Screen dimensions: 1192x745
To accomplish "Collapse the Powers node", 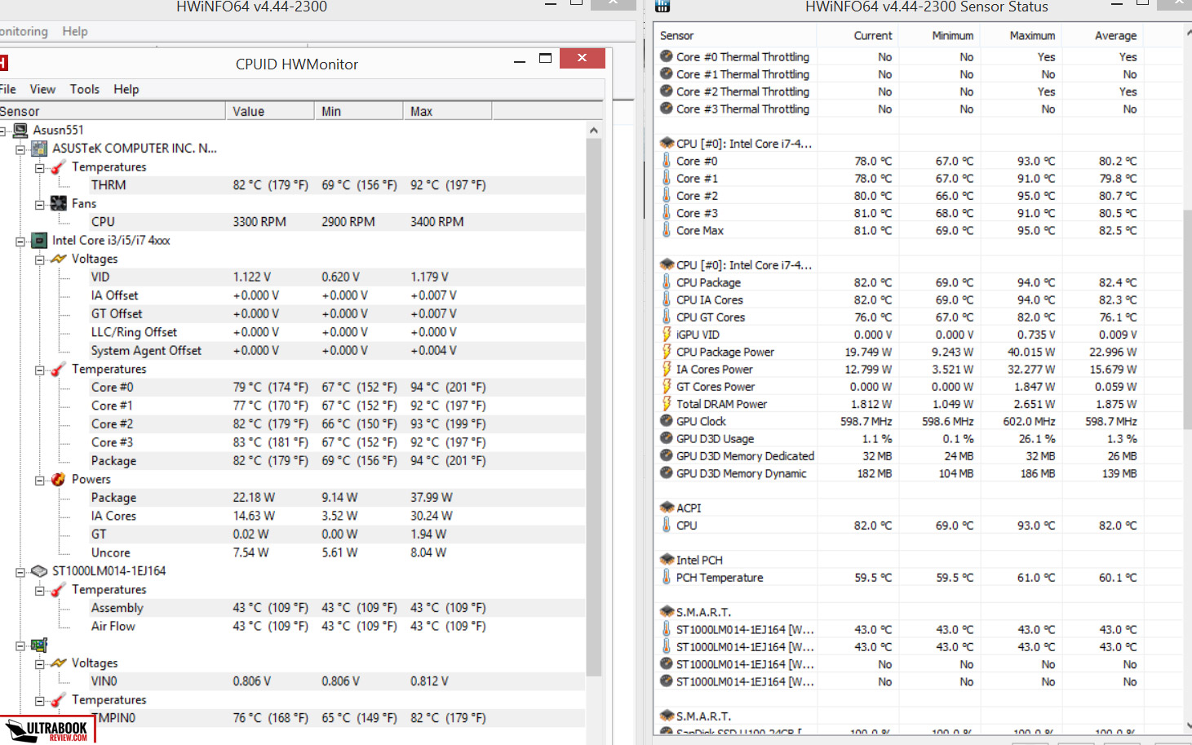I will pyautogui.click(x=39, y=480).
